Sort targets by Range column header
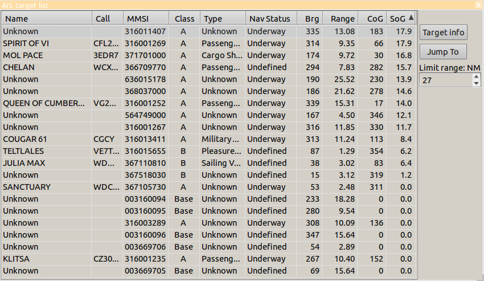This screenshot has height=281, width=484. [x=342, y=19]
